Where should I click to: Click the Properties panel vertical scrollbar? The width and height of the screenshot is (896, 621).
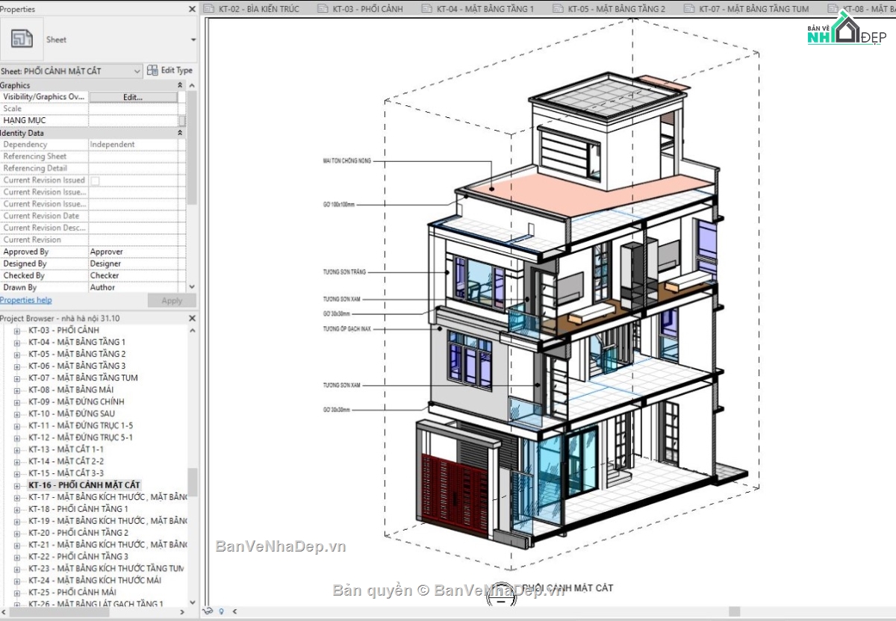point(192,146)
